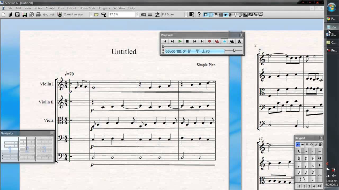Open the Plug-ins menu

click(104, 8)
